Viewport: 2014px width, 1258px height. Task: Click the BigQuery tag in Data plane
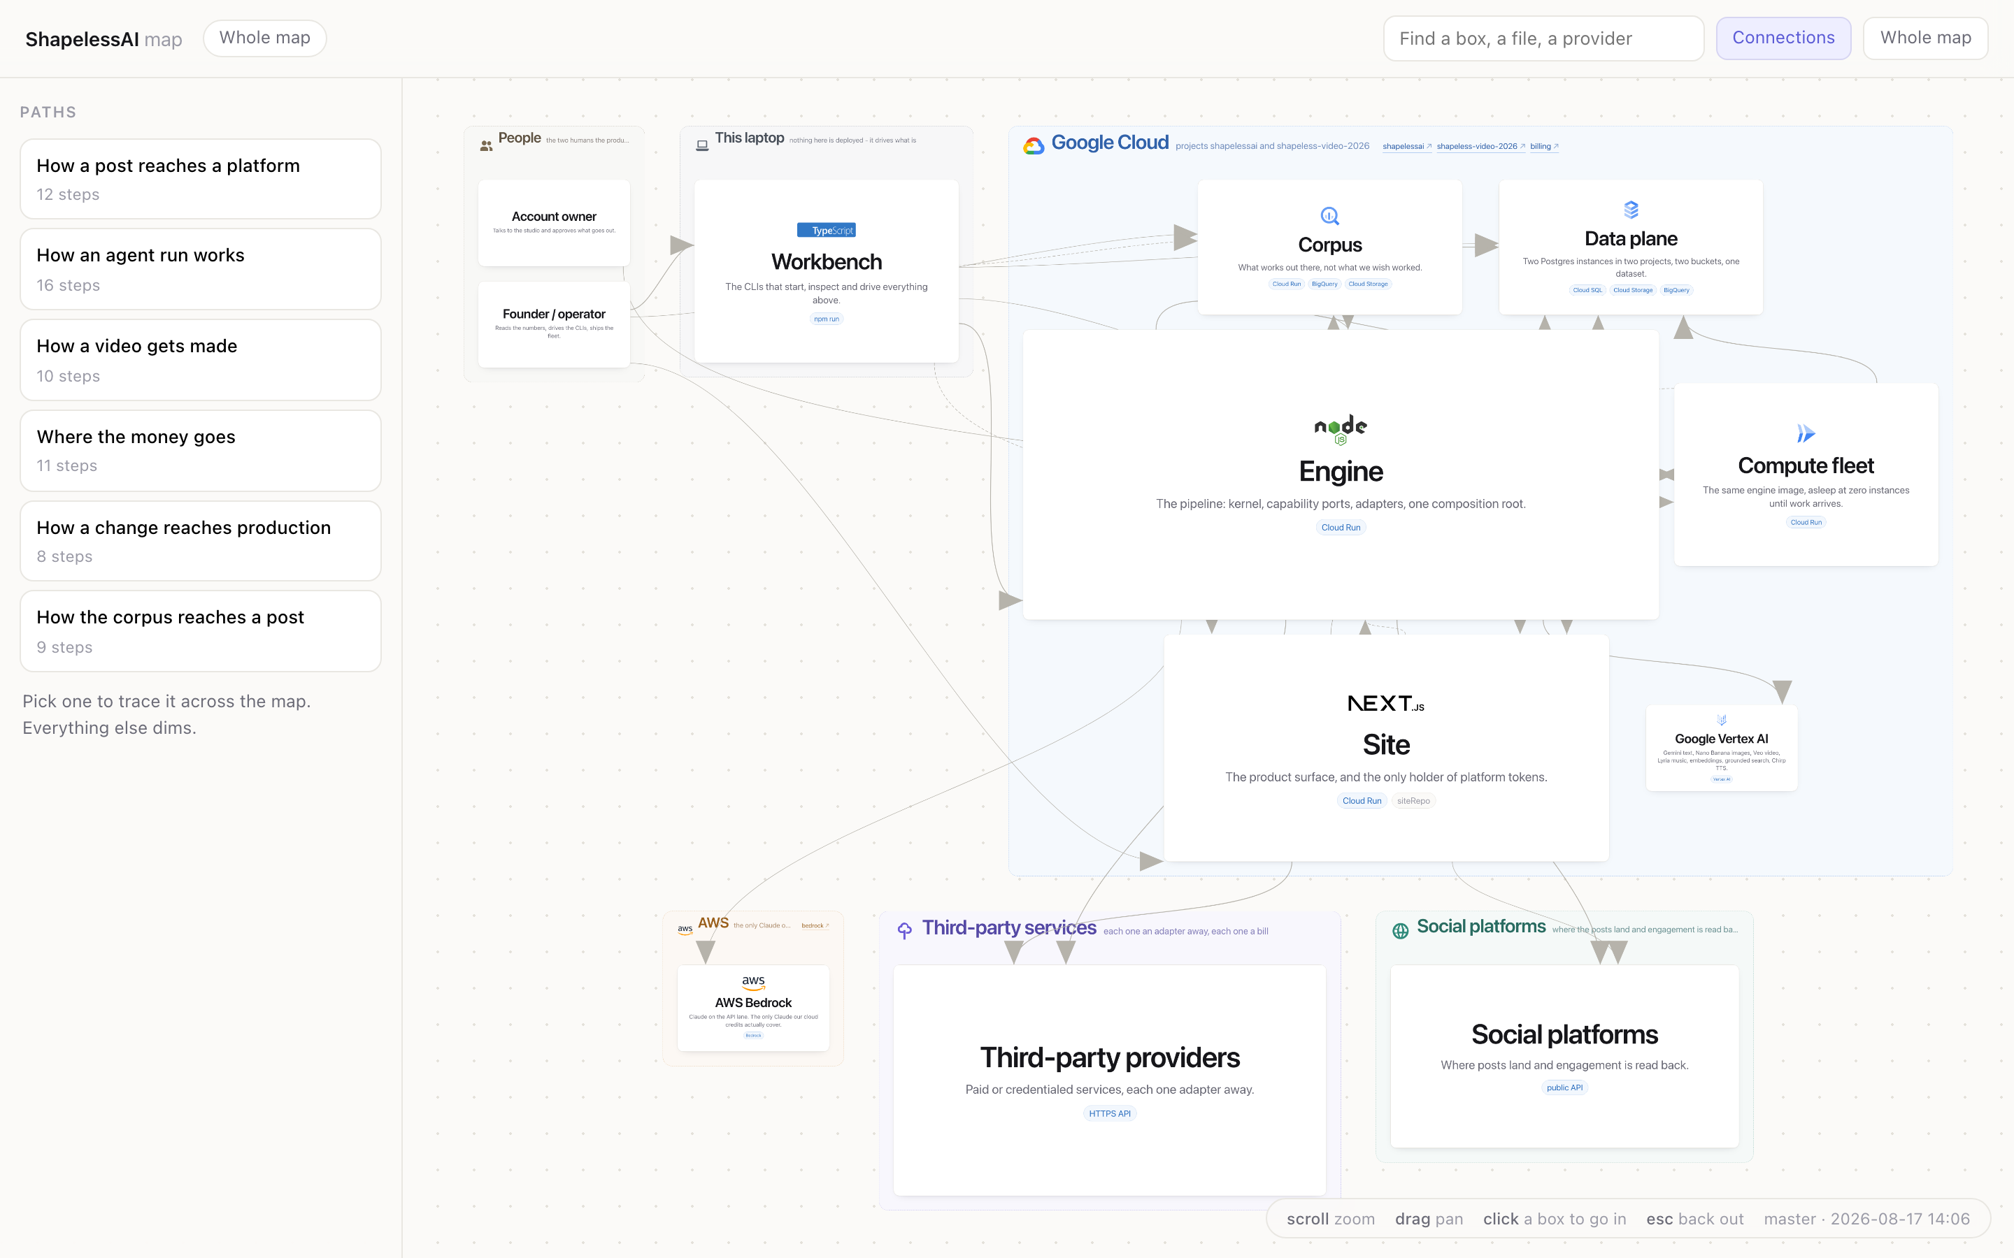(x=1676, y=290)
